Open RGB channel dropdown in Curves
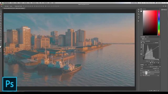 point(148,43)
